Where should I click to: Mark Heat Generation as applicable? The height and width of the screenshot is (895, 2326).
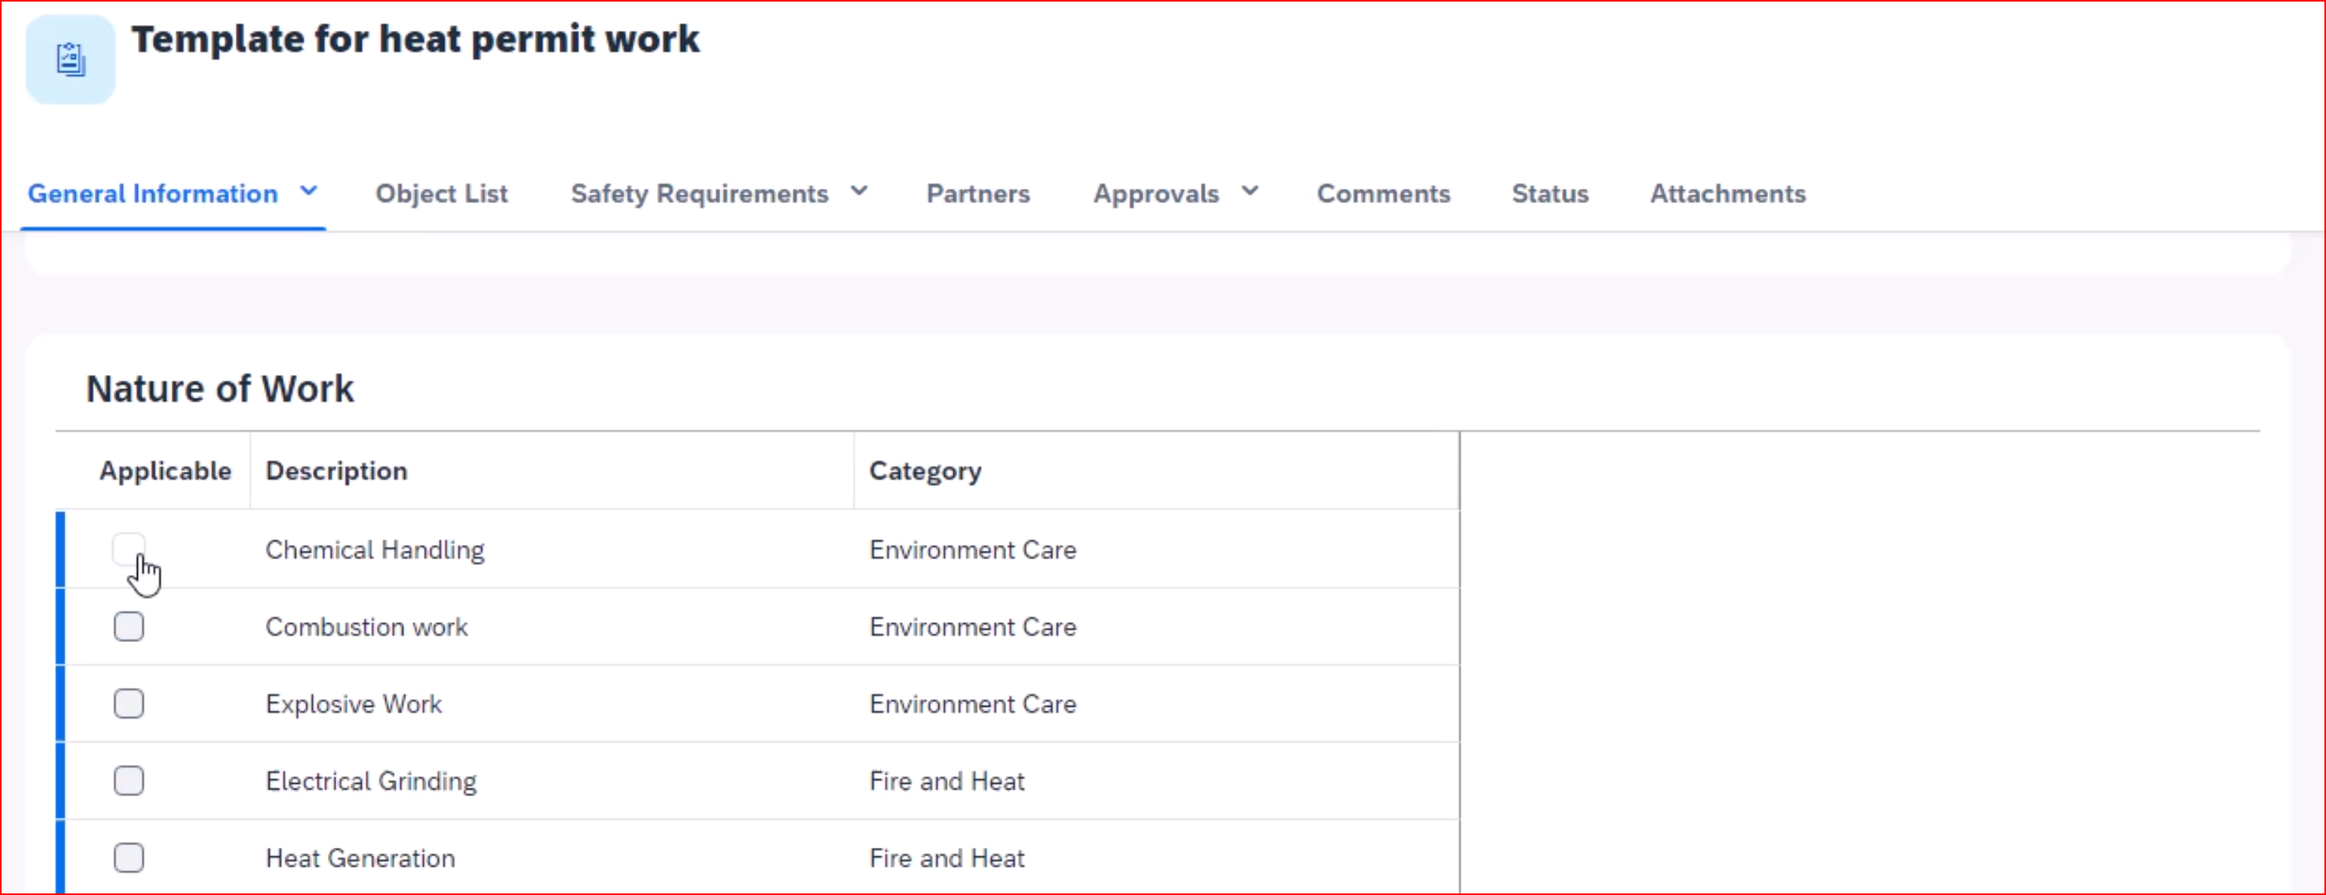[128, 857]
